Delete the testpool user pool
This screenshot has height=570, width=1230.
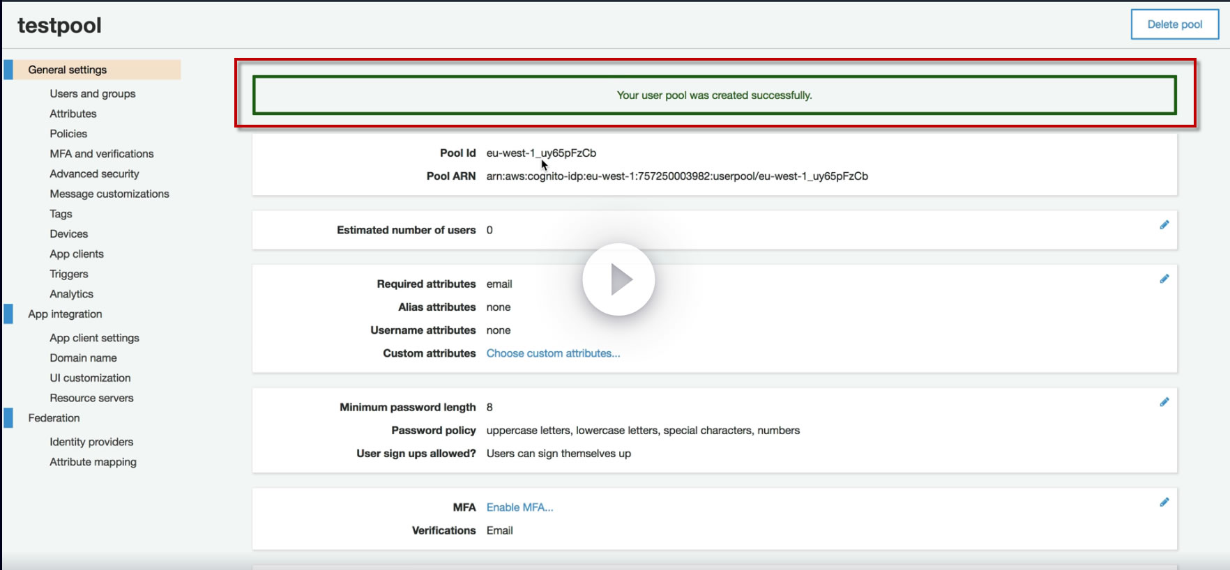[x=1175, y=24]
